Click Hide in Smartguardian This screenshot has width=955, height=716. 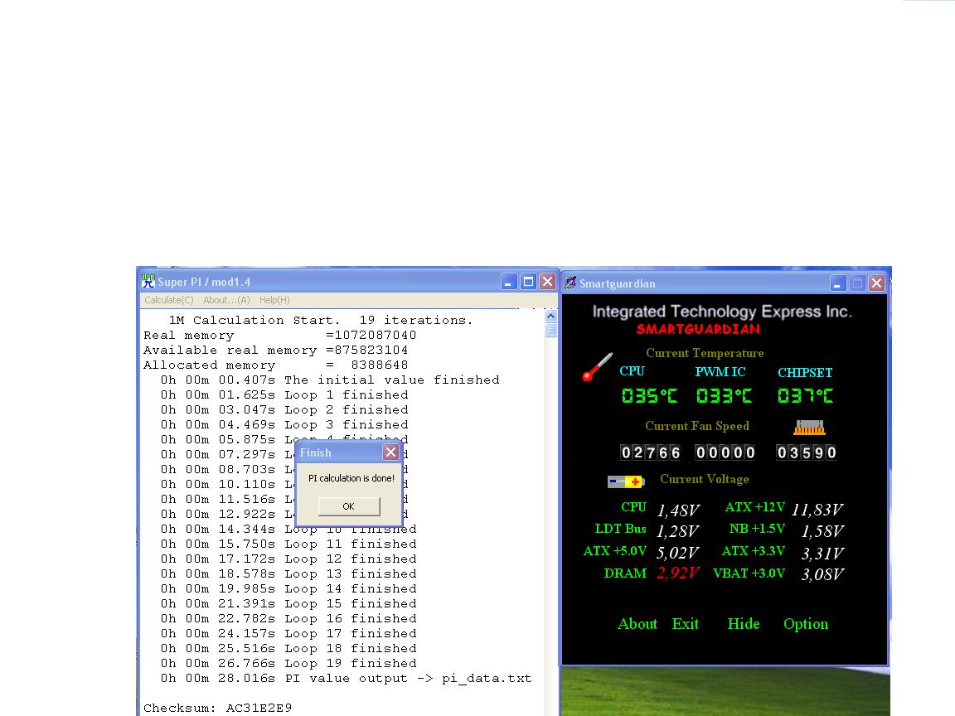[743, 623]
